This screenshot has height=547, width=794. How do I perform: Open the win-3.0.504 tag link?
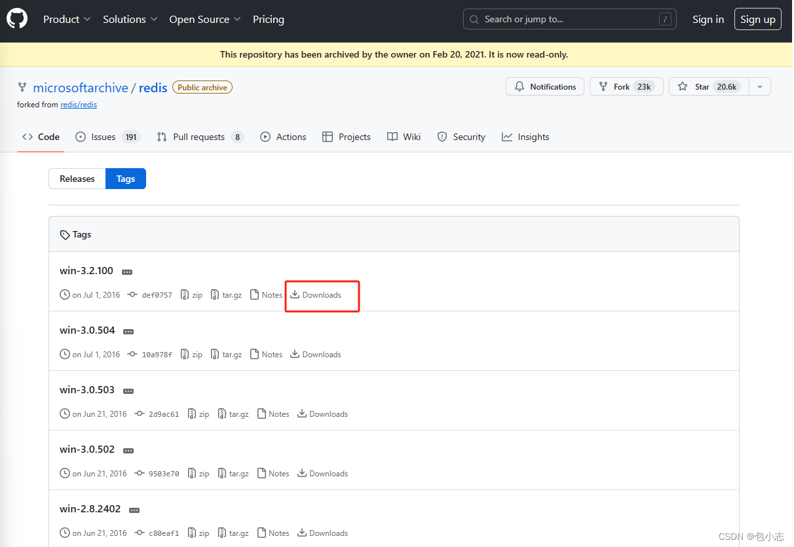[x=87, y=330]
